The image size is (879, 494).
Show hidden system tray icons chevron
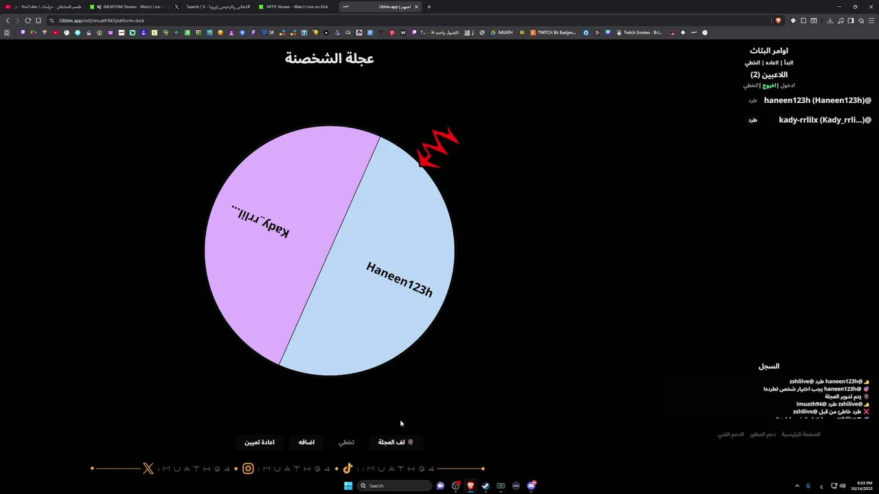[797, 486]
